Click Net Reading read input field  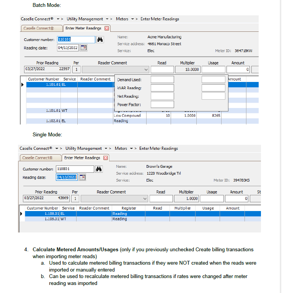click(x=162, y=96)
